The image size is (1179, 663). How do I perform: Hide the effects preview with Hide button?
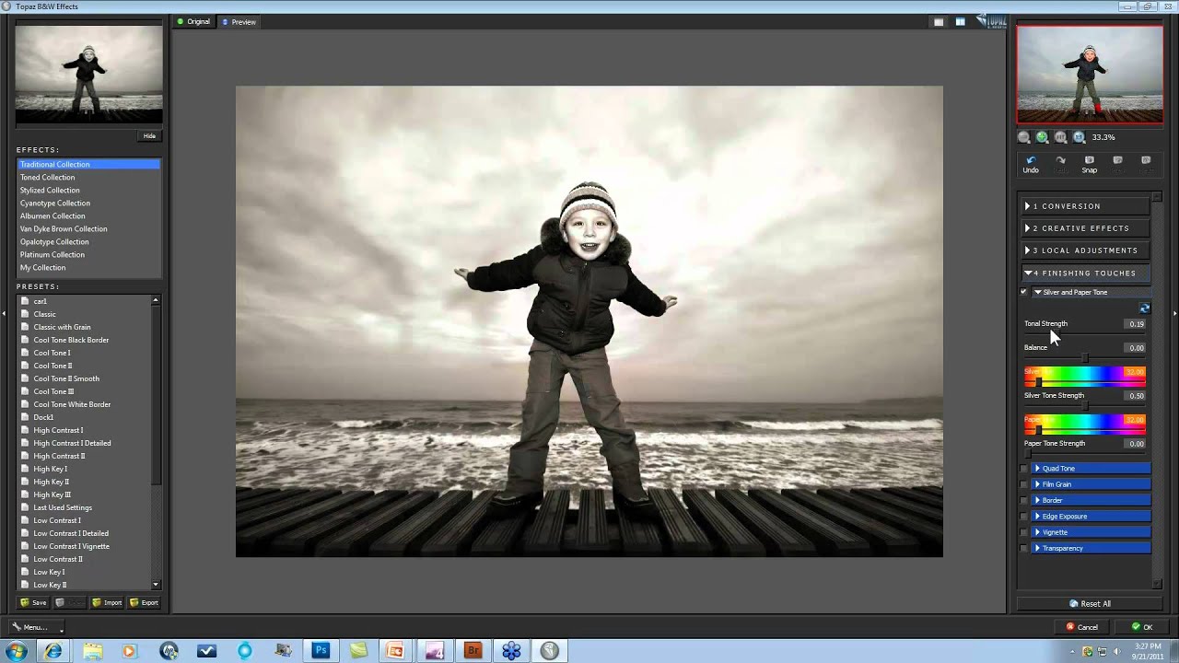click(149, 136)
